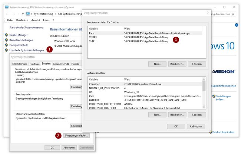Go up one level with up arrow
Viewport: 241px width, 154px height.
23,14
